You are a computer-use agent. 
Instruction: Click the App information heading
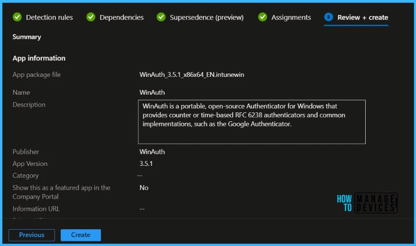[39, 58]
